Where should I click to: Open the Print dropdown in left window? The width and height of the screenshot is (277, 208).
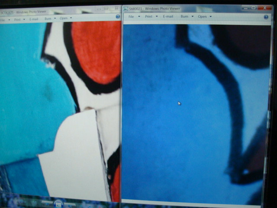point(19,19)
